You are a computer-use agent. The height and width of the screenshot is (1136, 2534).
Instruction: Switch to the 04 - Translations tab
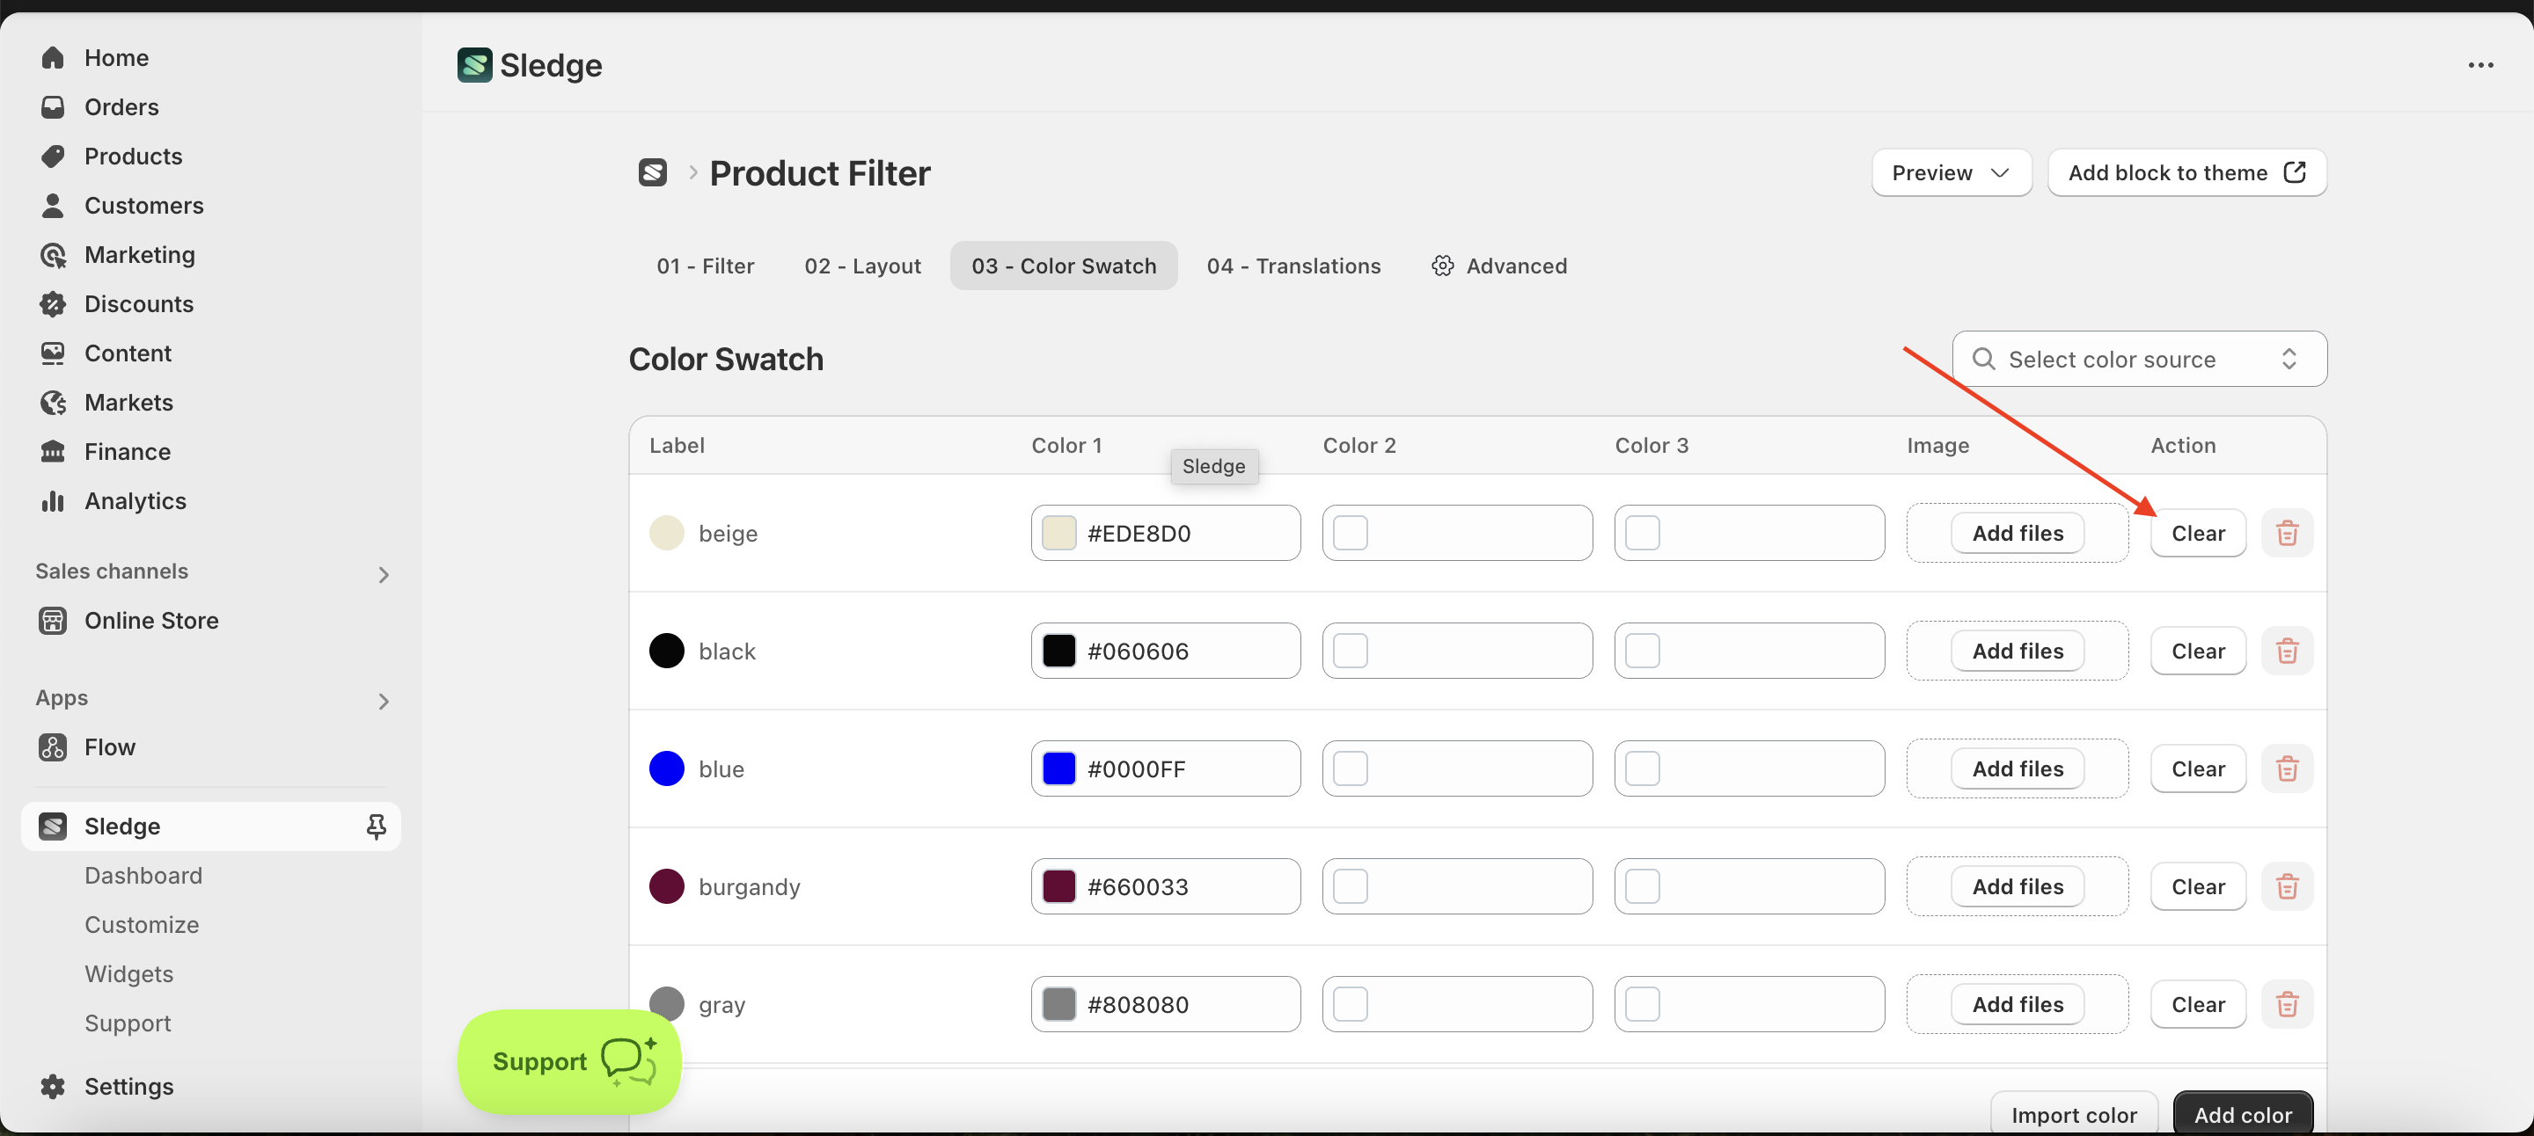(x=1293, y=266)
